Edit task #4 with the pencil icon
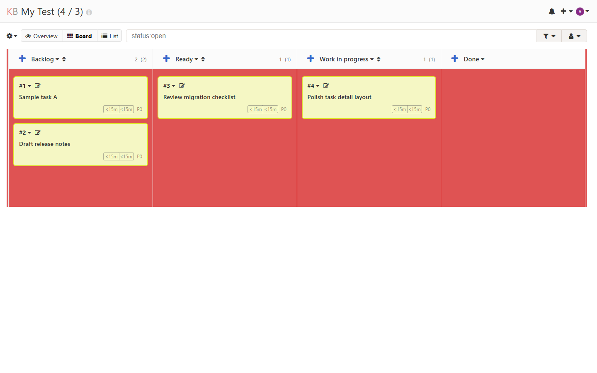Viewport: 597px width, 373px height. pyautogui.click(x=326, y=86)
